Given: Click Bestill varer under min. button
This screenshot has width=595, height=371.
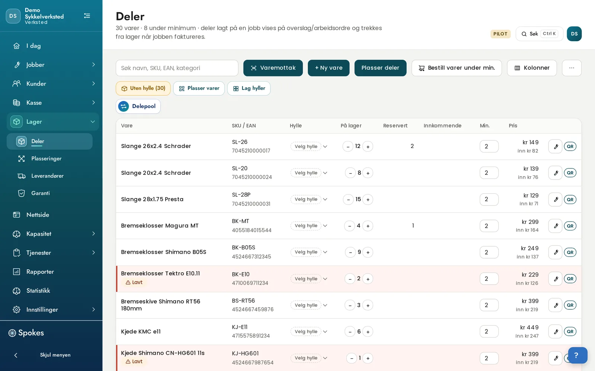Looking at the screenshot, I should [457, 68].
